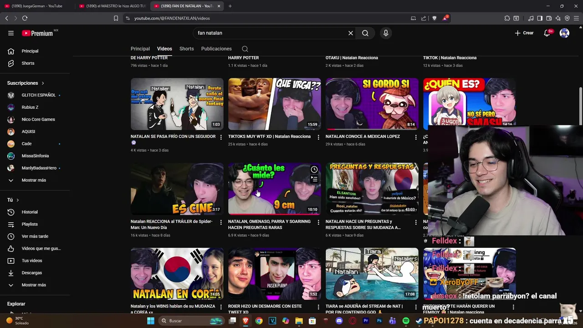
Task: Click the magnifier search button
Action: pos(365,33)
